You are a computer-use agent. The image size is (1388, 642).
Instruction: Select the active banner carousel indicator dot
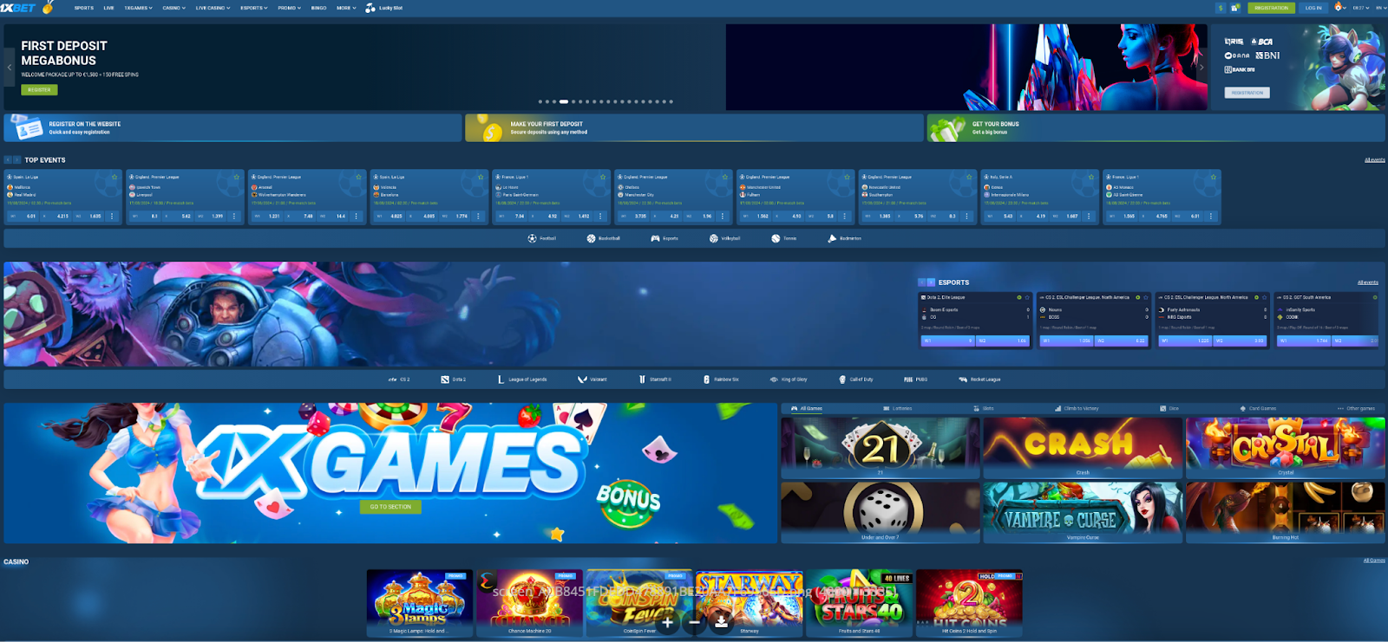click(564, 101)
